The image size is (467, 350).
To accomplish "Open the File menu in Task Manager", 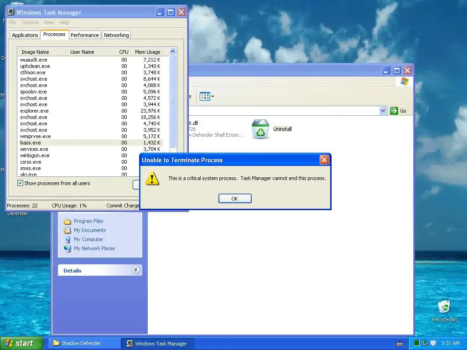I will [x=12, y=22].
